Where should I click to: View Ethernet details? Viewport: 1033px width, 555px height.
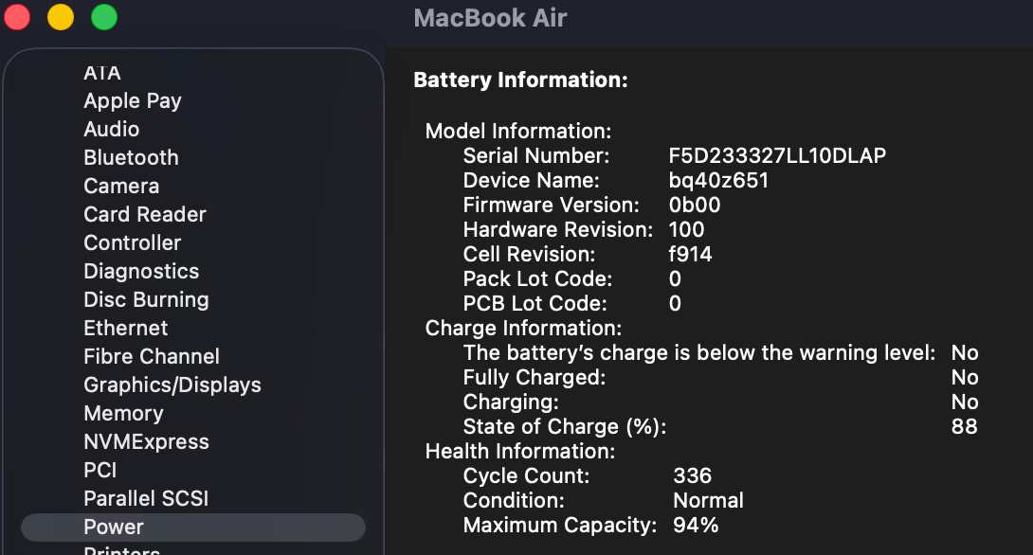125,328
